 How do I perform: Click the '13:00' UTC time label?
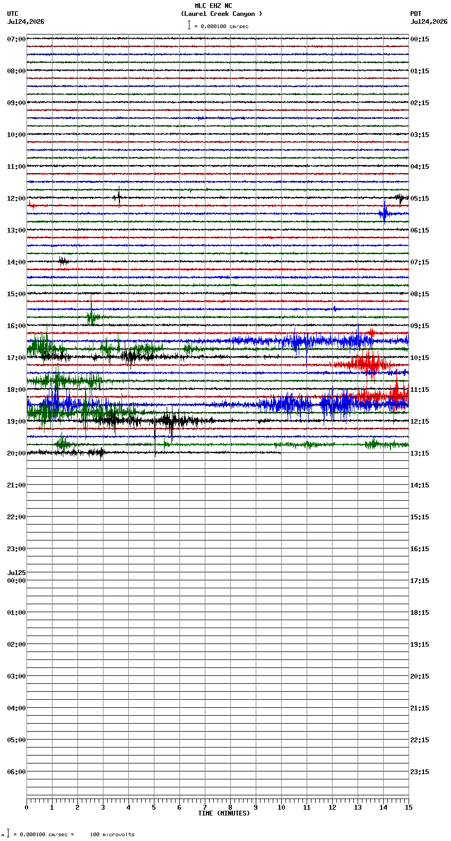pyautogui.click(x=16, y=230)
